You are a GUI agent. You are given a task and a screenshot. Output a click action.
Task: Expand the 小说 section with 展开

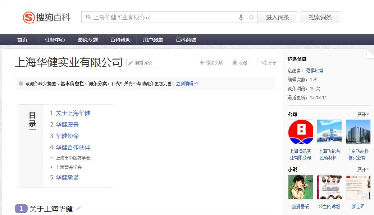tap(363, 169)
